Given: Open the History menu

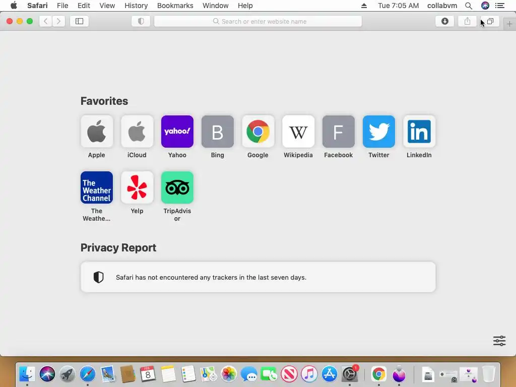Looking at the screenshot, I should 136,6.
